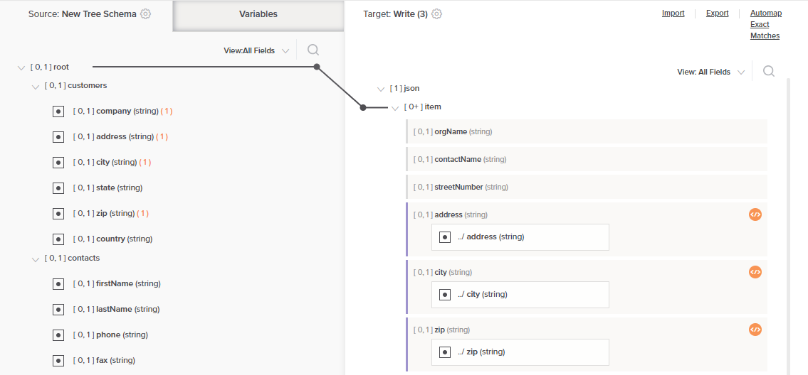This screenshot has height=375, width=808.
Task: Click the [ 0+ ] item node label
Action: 423,107
